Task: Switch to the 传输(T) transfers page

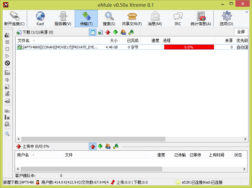Action: pyautogui.click(x=86, y=18)
